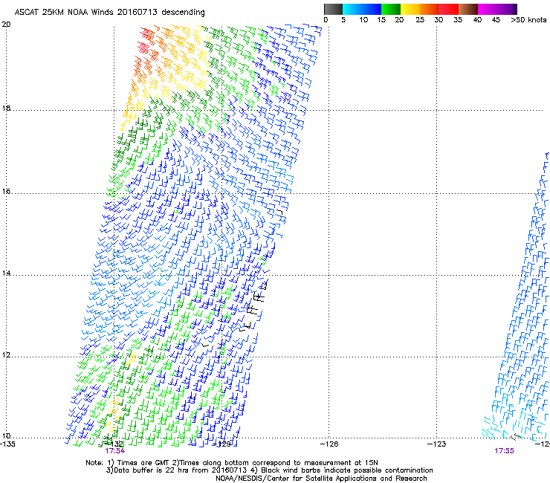The width and height of the screenshot is (550, 483).
Task: Click the NOAA/NESDIS credit line
Action: (x=321, y=479)
